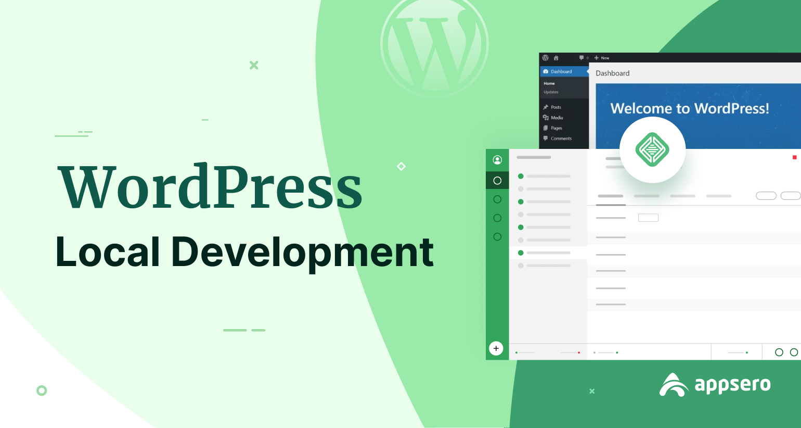Open the site home icon in admin bar
Screen dimensions: 801x428
(556, 58)
